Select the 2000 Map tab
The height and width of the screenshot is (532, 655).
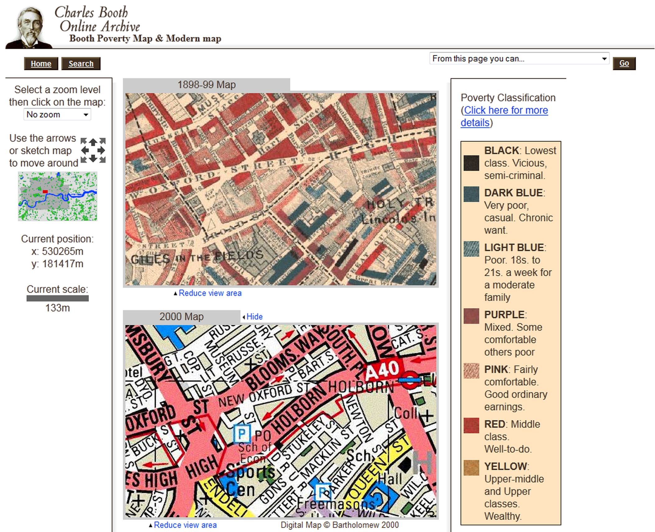point(181,317)
